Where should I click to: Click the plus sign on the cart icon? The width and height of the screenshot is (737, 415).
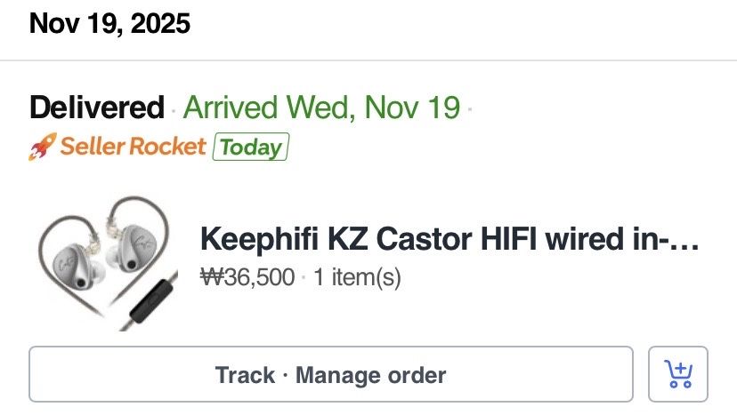pyautogui.click(x=681, y=369)
